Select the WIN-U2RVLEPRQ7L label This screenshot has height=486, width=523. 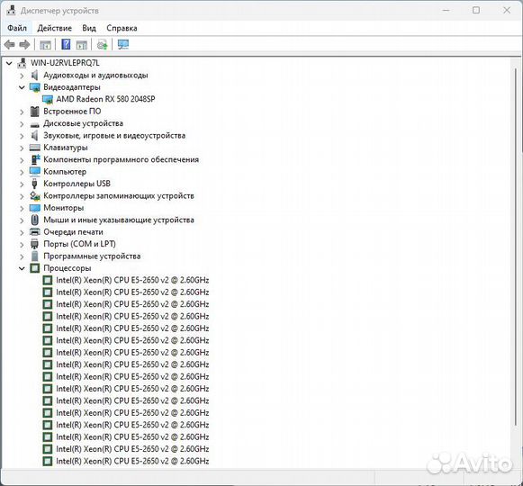[65, 63]
